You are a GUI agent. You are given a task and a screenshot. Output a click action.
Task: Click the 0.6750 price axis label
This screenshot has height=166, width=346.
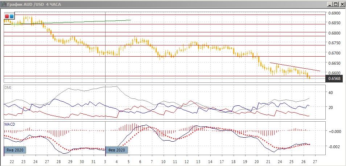334,43
